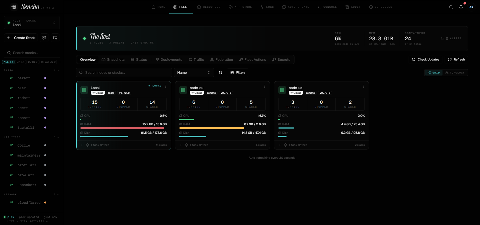
Task: Open the AD user avatar menu
Action: pos(471,7)
